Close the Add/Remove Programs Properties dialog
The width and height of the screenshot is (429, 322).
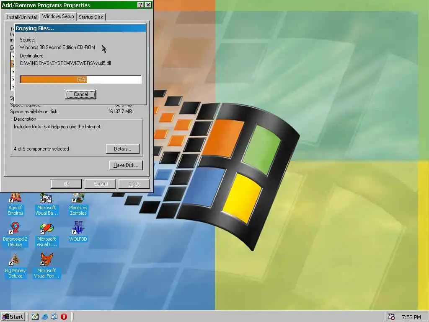click(x=148, y=5)
